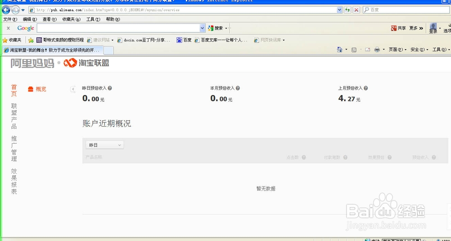Viewport: 451px width, 241px height.
Task: Click the printer icon
Action: click(377, 50)
